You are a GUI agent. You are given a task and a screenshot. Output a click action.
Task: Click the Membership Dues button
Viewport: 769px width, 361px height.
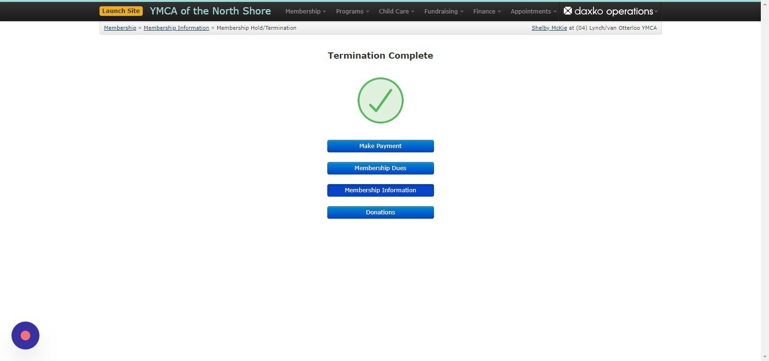pos(381,168)
